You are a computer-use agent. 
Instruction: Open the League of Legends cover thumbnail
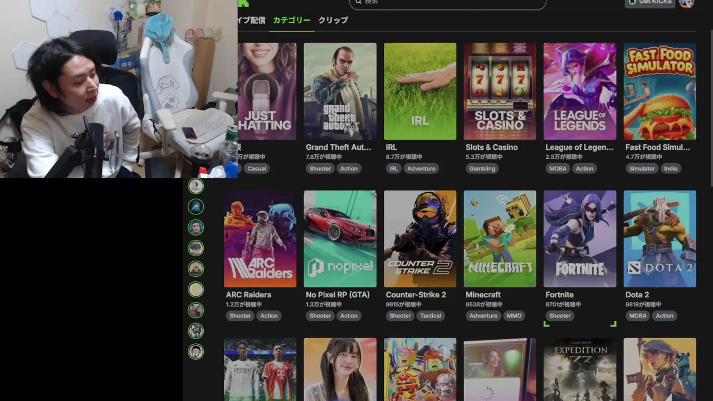(x=580, y=91)
